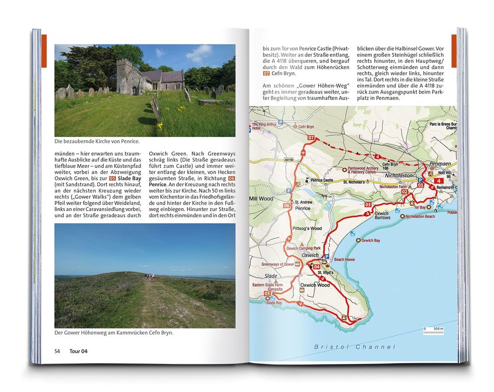Click the 'St. Nicholas's' church label
Viewport: 494px width, 392px height.
(x=354, y=182)
